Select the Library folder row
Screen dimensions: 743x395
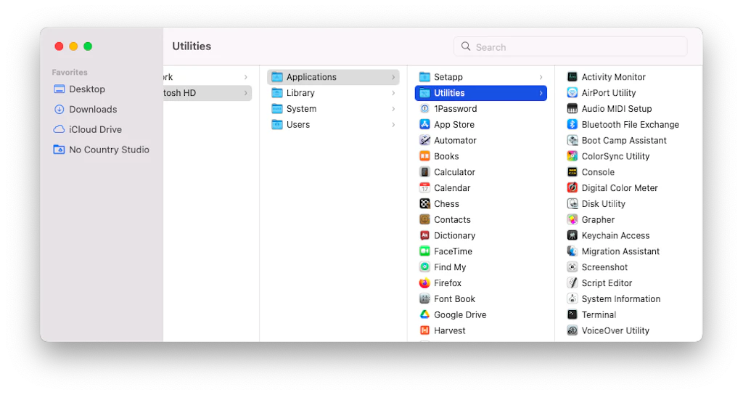(x=333, y=93)
